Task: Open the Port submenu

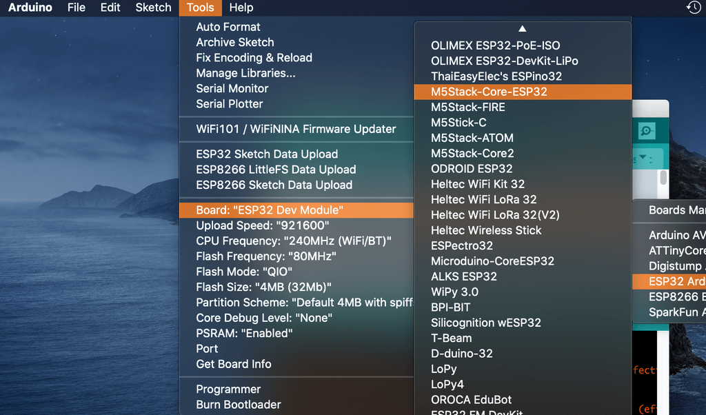Action: [x=296, y=349]
